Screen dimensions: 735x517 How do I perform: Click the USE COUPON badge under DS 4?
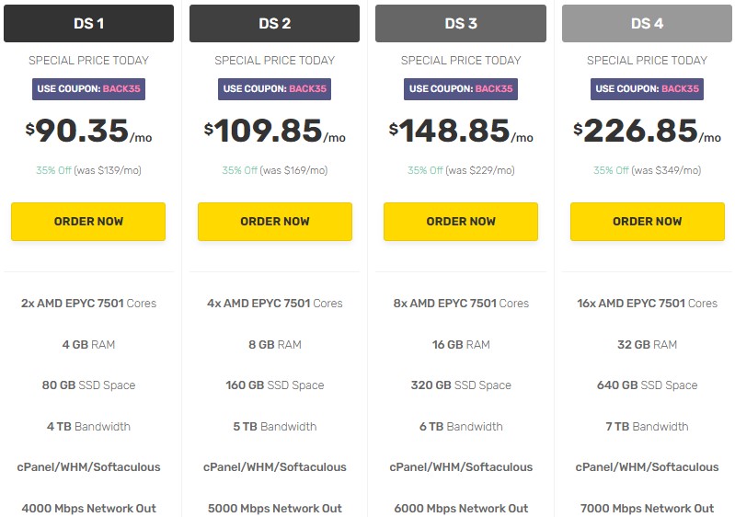click(647, 89)
